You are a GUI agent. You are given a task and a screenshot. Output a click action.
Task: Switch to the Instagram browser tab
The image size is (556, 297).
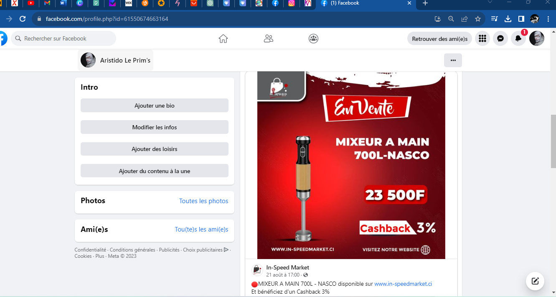[x=292, y=3]
